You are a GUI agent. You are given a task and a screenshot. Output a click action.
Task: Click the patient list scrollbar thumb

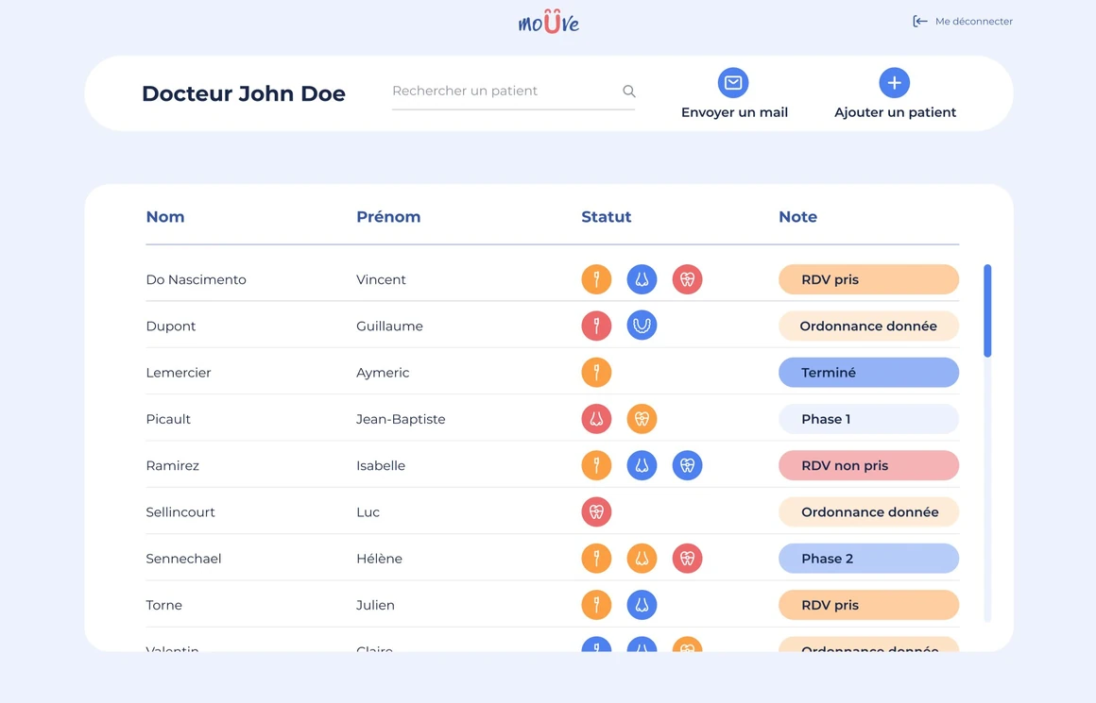coord(987,310)
